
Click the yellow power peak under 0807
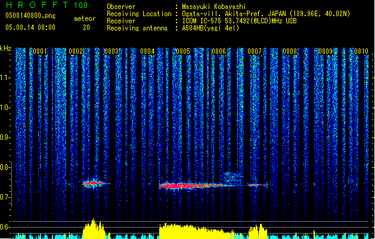[x=258, y=231]
